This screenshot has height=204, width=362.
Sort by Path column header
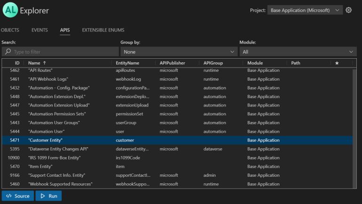pyautogui.click(x=296, y=63)
